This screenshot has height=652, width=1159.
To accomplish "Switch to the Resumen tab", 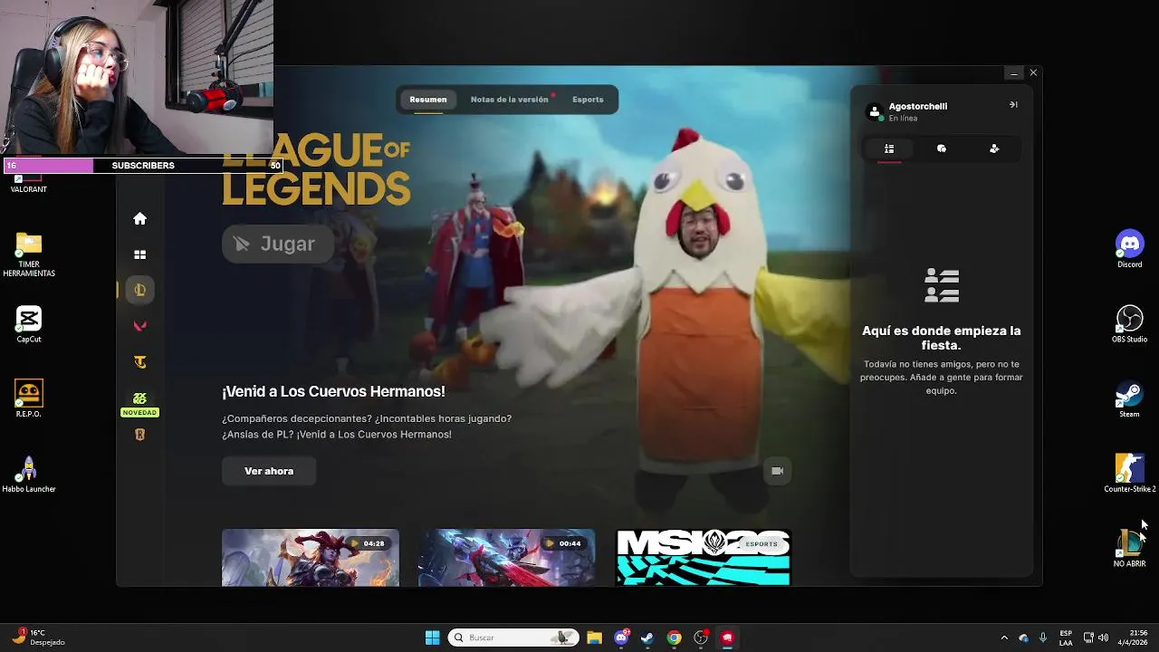I will (428, 100).
